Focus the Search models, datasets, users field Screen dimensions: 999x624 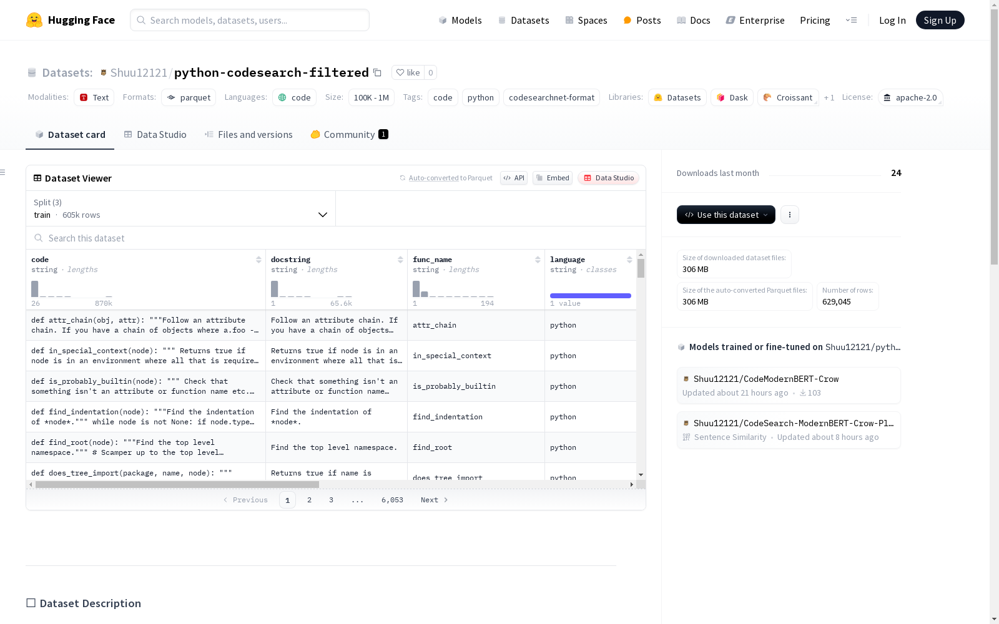pos(250,20)
